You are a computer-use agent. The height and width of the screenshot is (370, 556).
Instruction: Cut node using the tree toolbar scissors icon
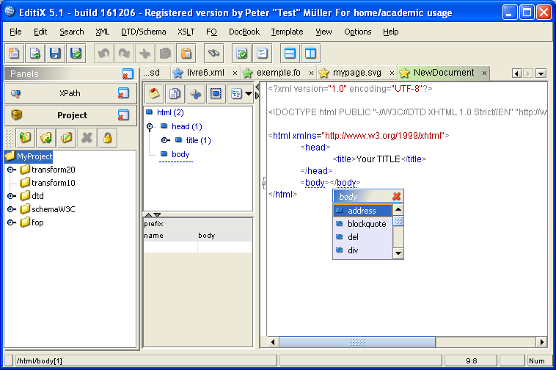[195, 94]
